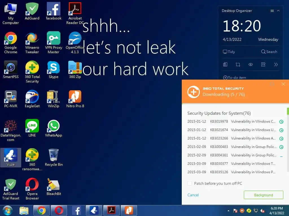Check Patch before you turn off PC
Viewport: 289px width, 216px height.
point(190,183)
